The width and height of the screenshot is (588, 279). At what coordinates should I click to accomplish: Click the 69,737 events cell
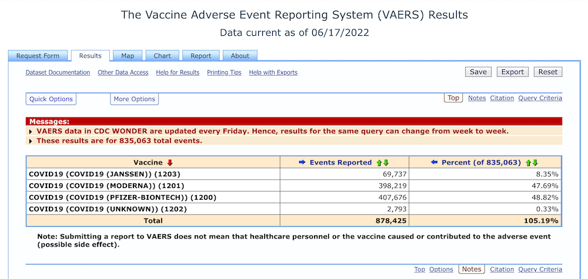click(344, 174)
